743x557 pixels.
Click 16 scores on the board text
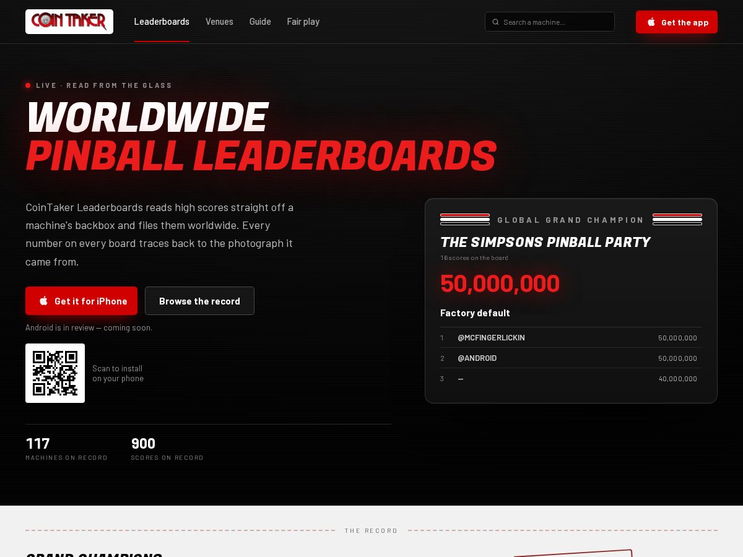(474, 257)
